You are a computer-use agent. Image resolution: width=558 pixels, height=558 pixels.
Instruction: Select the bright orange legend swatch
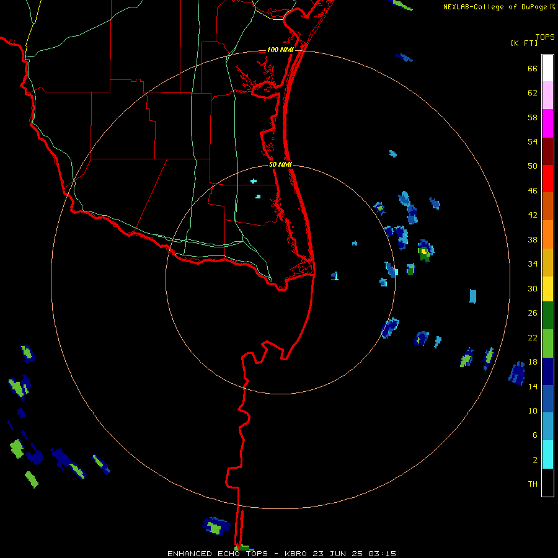point(547,234)
